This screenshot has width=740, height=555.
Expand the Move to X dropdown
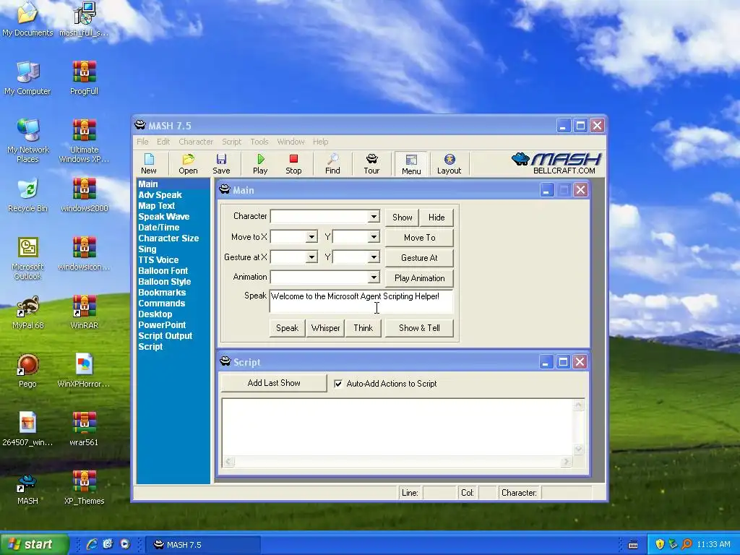(x=311, y=237)
